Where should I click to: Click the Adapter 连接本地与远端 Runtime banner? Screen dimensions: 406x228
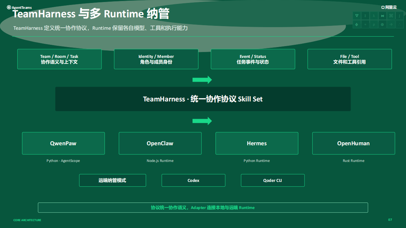pyautogui.click(x=203, y=208)
